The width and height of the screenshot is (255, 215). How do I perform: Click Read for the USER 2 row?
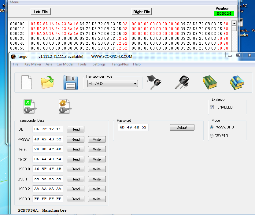click(x=76, y=189)
